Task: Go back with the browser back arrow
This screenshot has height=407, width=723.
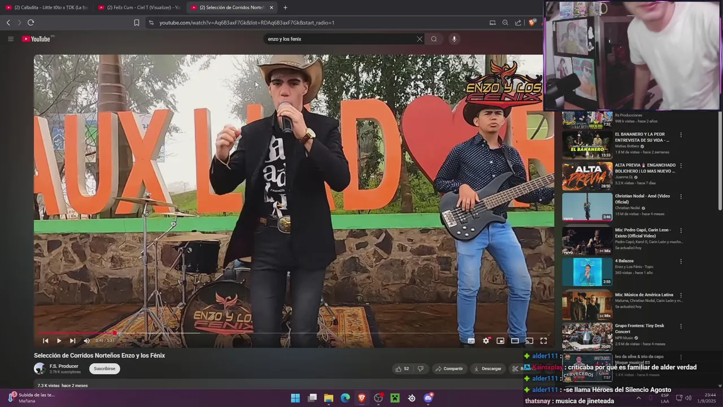Action: click(8, 23)
